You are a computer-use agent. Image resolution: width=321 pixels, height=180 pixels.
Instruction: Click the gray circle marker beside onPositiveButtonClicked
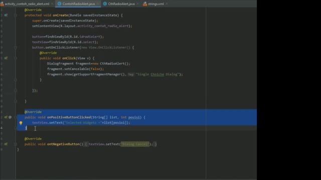click(10, 117)
